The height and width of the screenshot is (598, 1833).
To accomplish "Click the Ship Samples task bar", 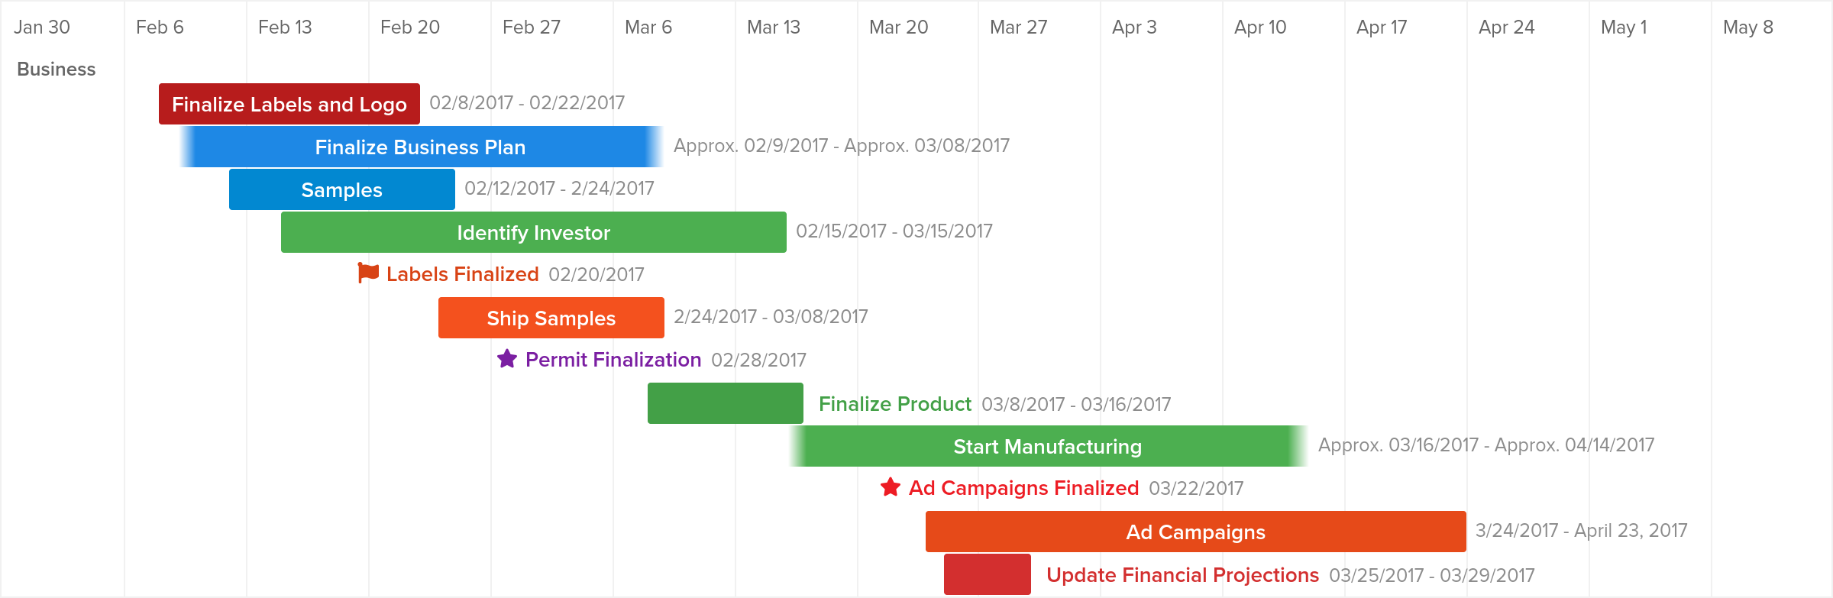I will pos(551,318).
